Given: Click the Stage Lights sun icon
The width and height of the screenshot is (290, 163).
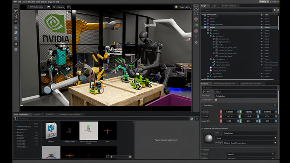Looking at the screenshot, I should tap(176, 7).
